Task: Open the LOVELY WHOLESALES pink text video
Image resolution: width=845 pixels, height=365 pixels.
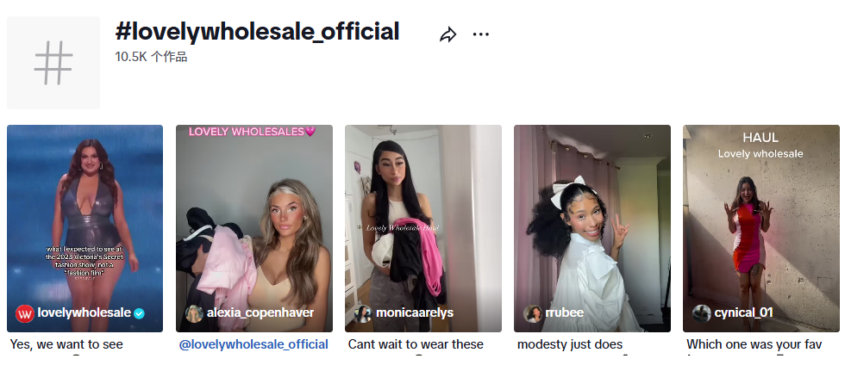Action: pyautogui.click(x=254, y=228)
